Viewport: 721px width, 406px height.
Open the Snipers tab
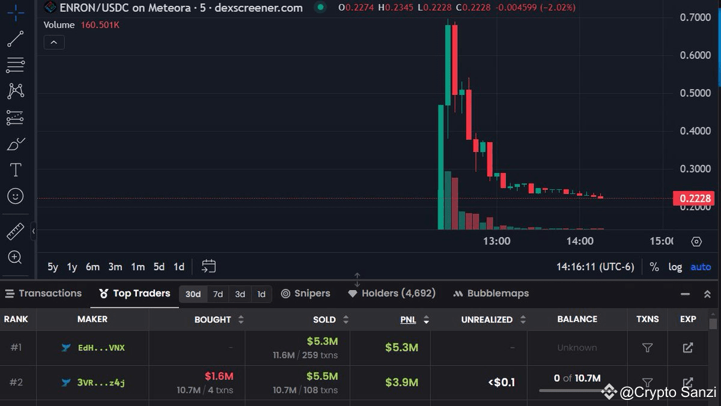pos(305,293)
